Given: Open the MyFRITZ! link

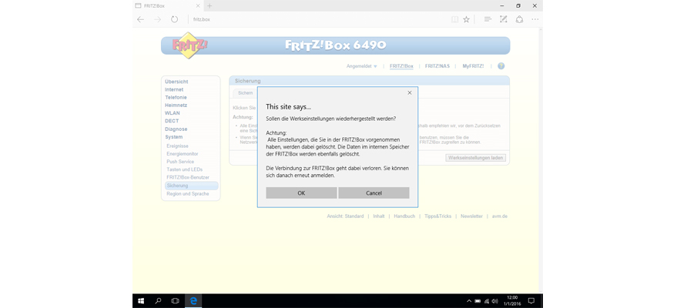Looking at the screenshot, I should [x=473, y=66].
